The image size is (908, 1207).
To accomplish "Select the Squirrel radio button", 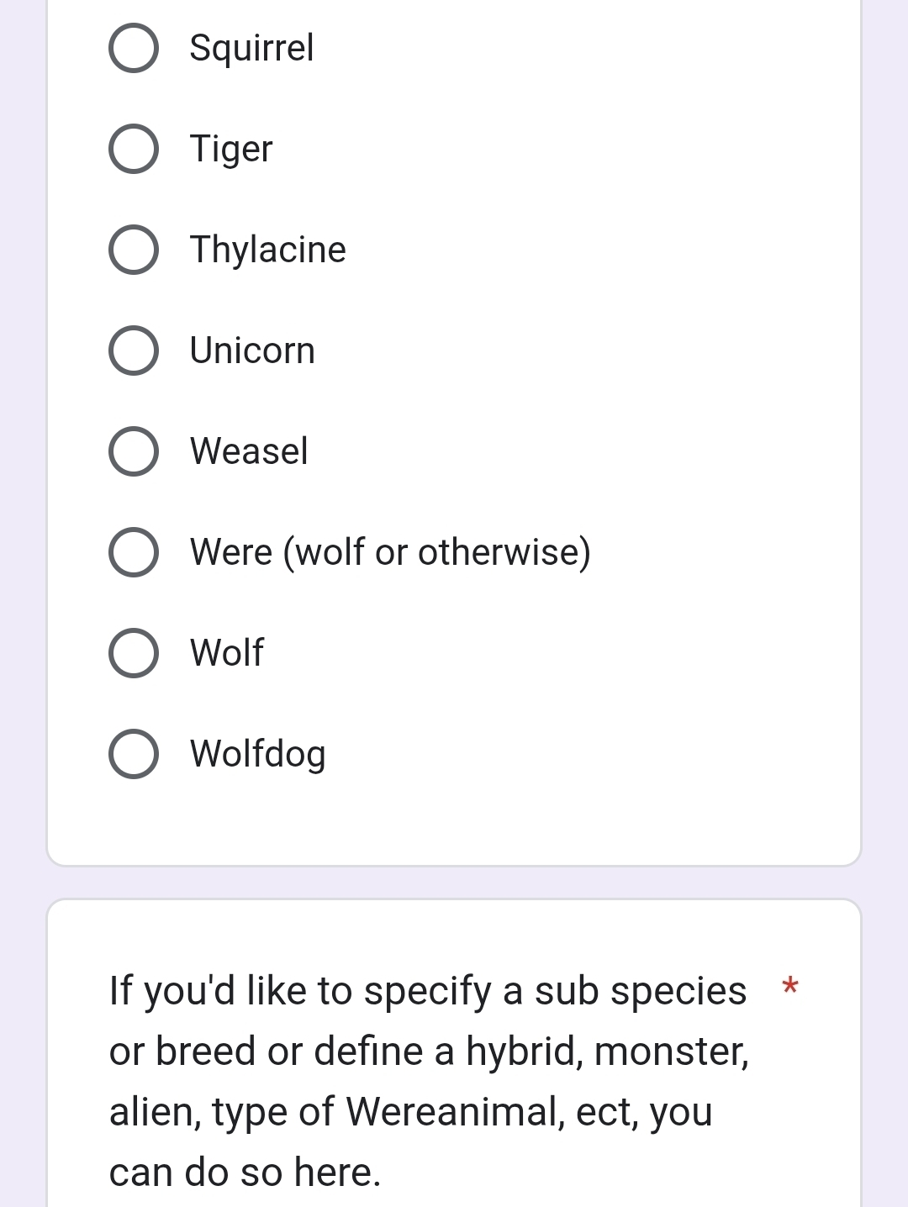I will pyautogui.click(x=134, y=48).
